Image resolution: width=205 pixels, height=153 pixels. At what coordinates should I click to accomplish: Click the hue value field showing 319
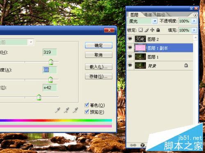tap(50, 52)
